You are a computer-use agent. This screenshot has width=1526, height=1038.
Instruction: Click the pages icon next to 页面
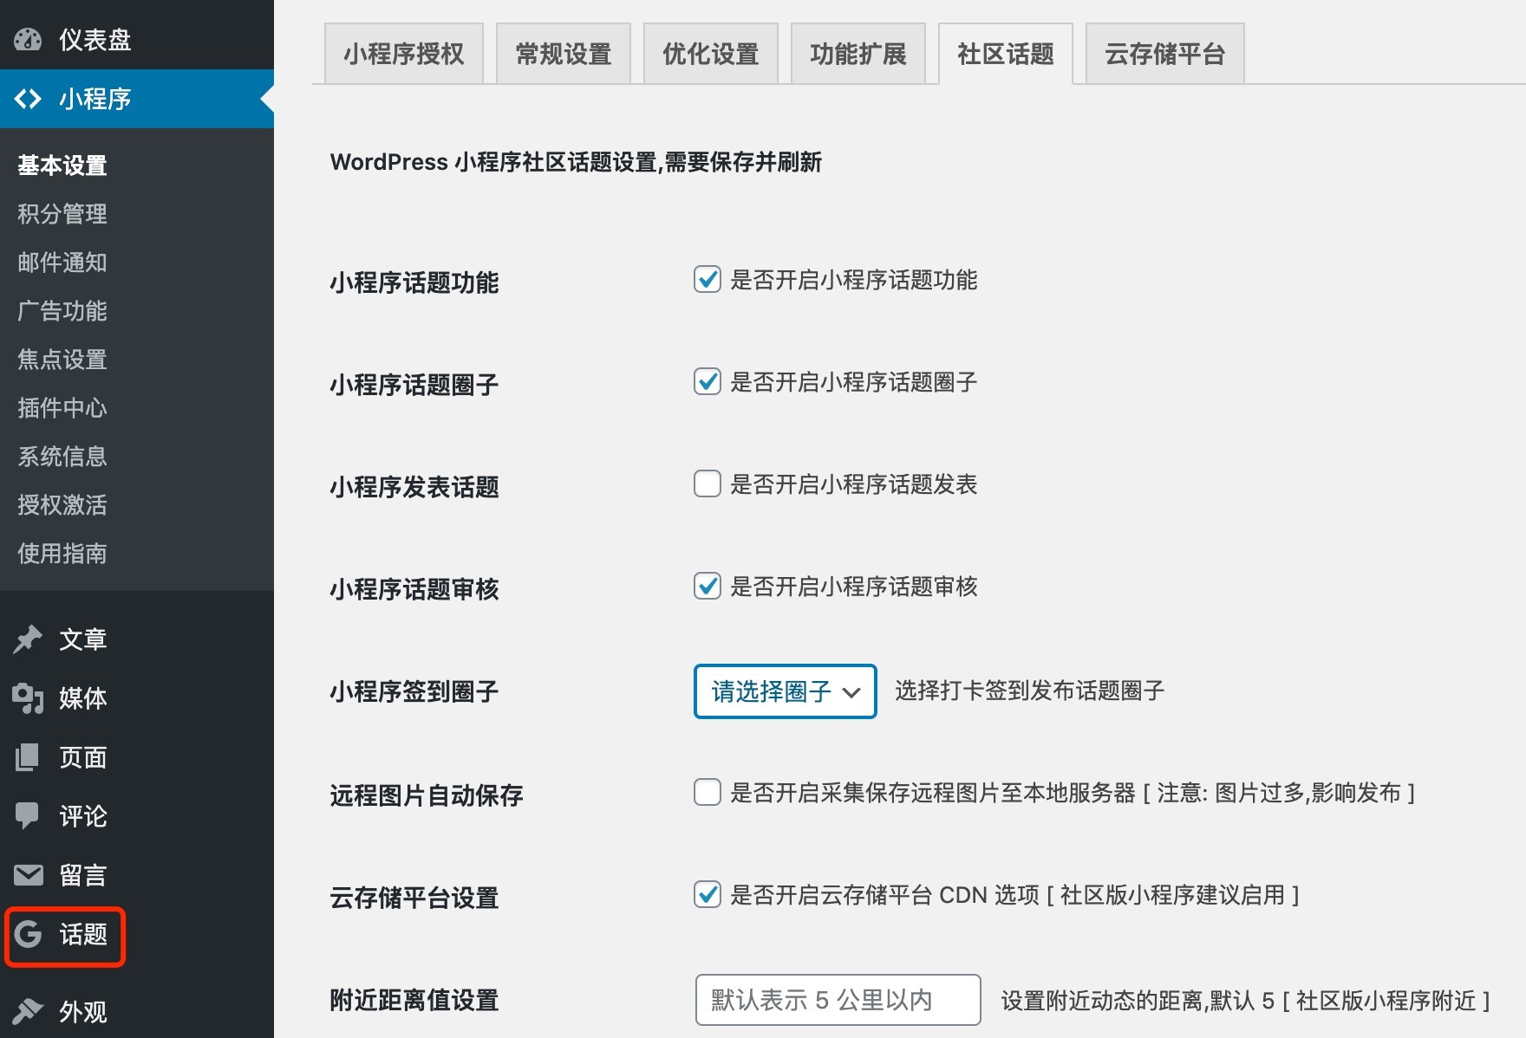point(28,757)
